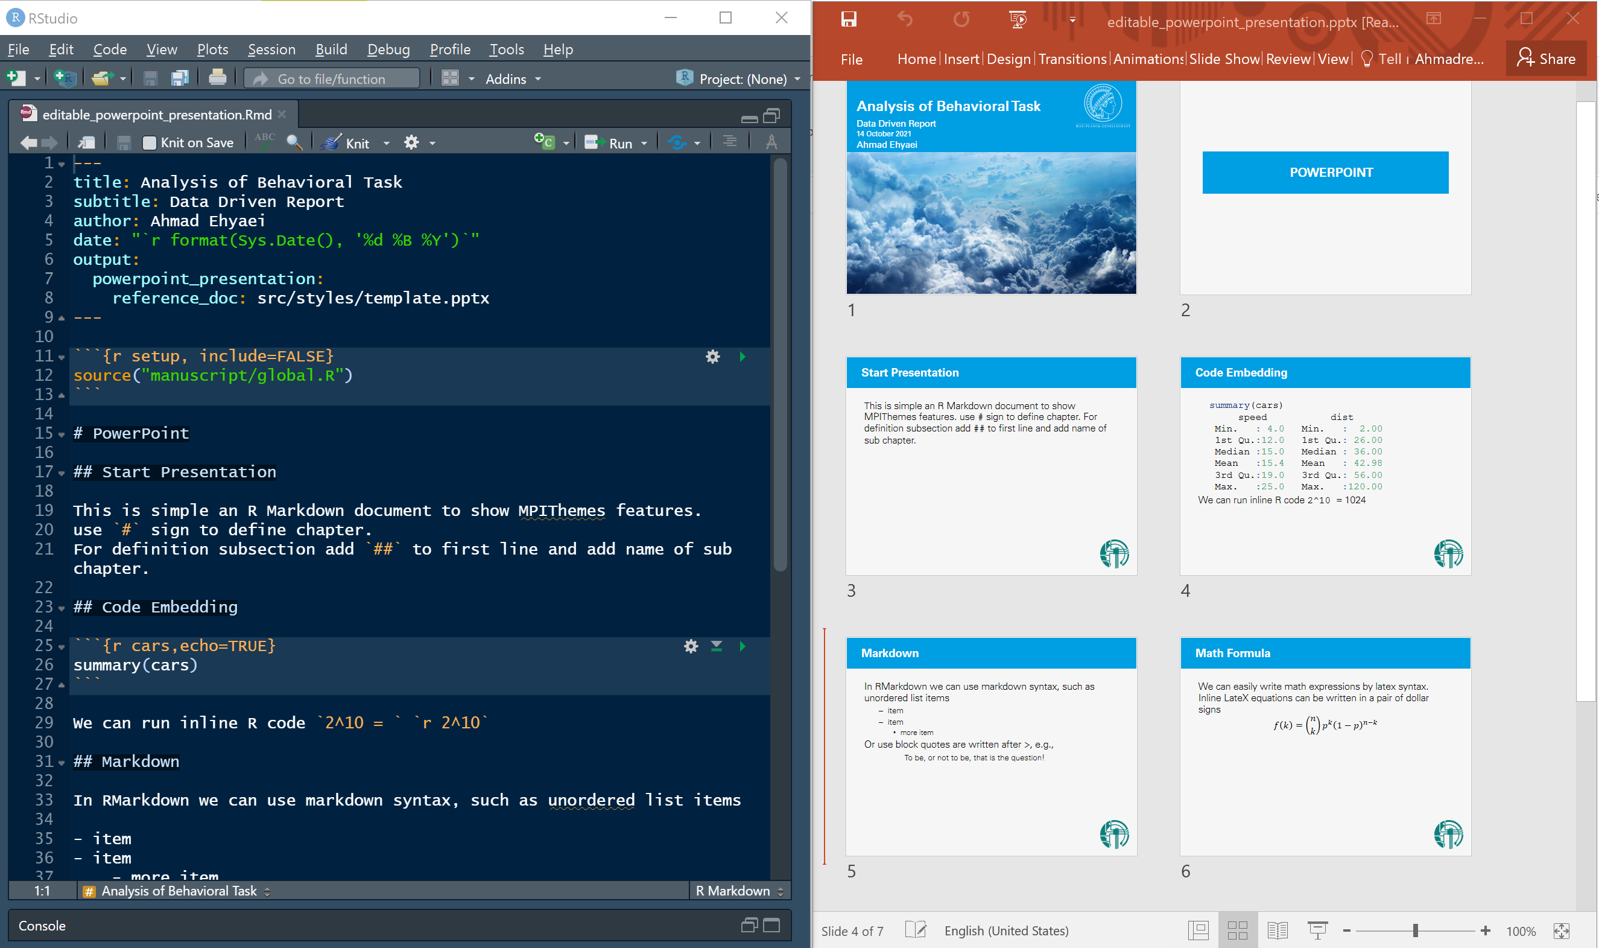The height and width of the screenshot is (948, 1599).
Task: Click the New File icon in RStudio toolbar
Action: tap(16, 78)
